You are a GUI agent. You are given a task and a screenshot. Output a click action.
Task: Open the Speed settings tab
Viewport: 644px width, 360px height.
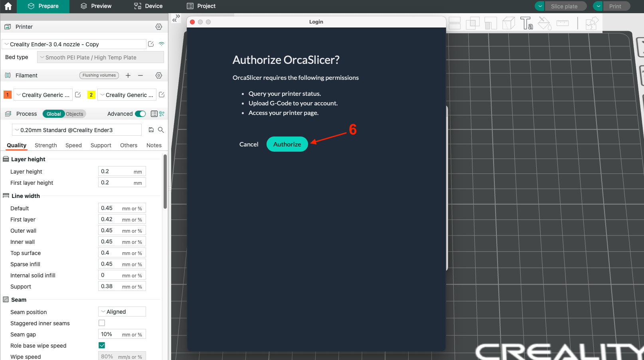point(73,145)
